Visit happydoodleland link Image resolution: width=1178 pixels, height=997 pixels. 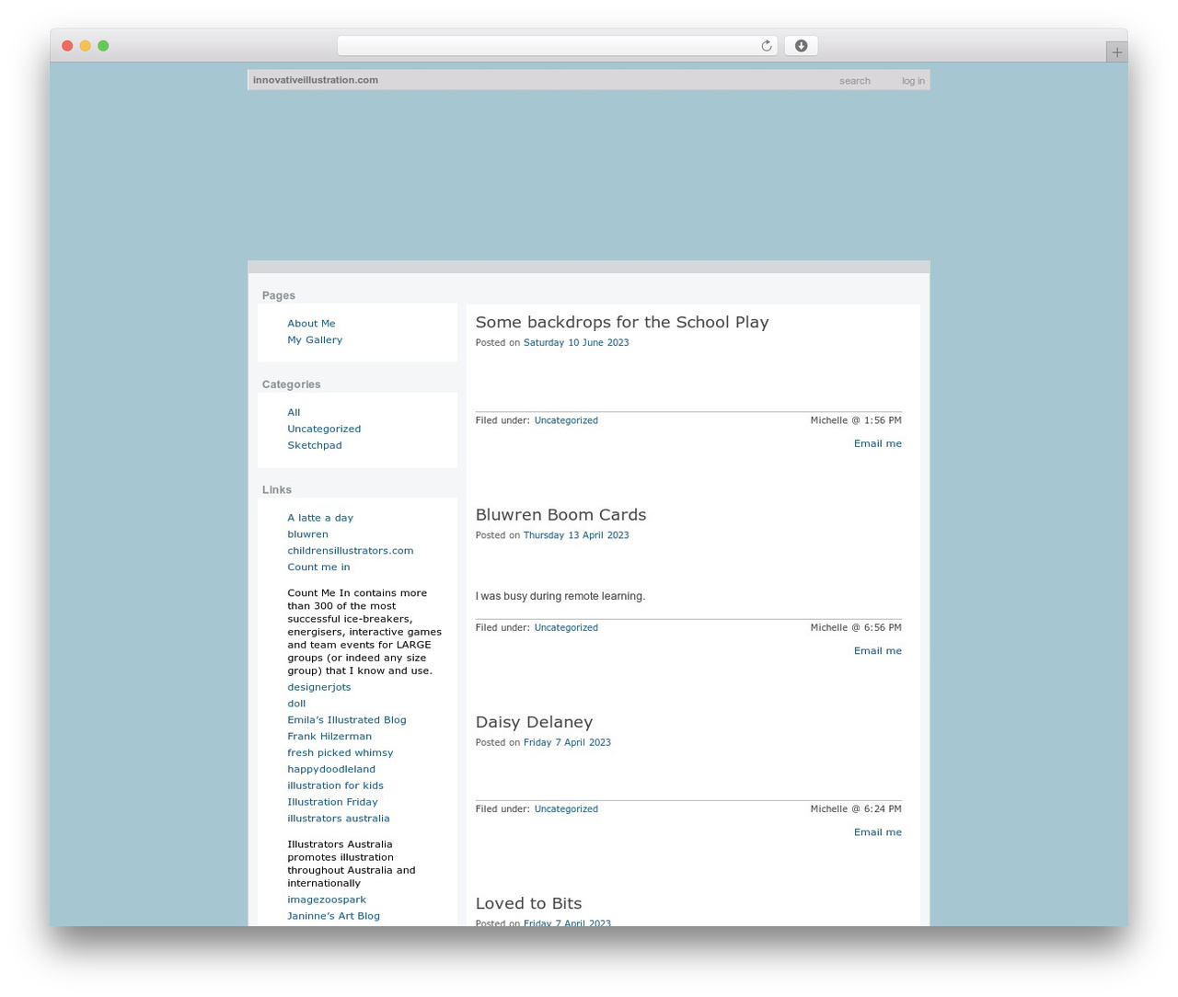[x=331, y=770]
